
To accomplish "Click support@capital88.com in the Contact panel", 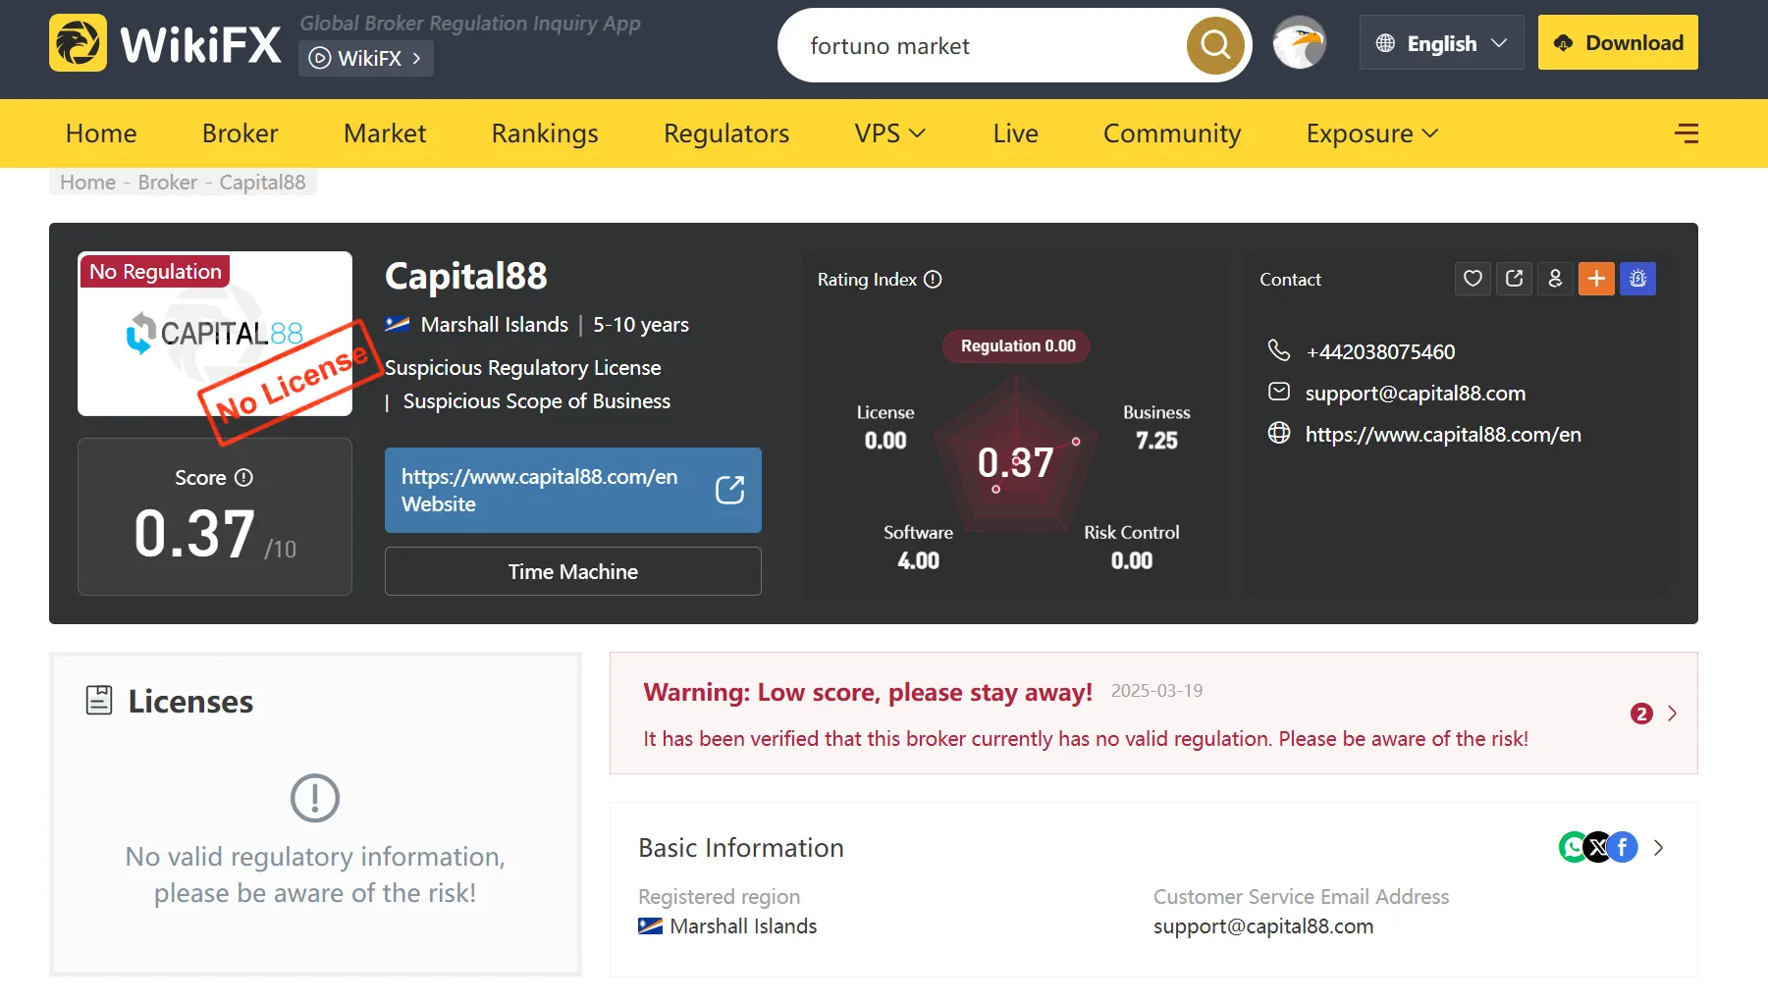I will click(1416, 394).
